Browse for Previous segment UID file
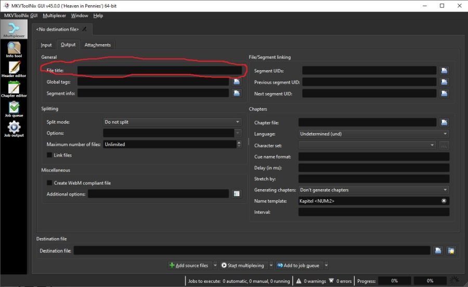This screenshot has height=287, width=468. 444,82
